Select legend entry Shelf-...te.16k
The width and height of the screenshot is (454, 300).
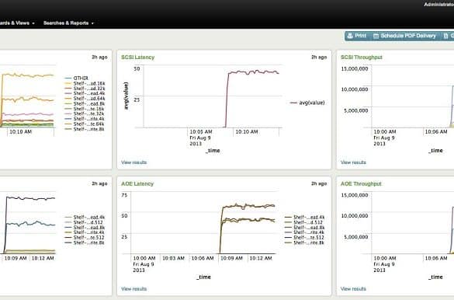pyautogui.click(x=85, y=109)
